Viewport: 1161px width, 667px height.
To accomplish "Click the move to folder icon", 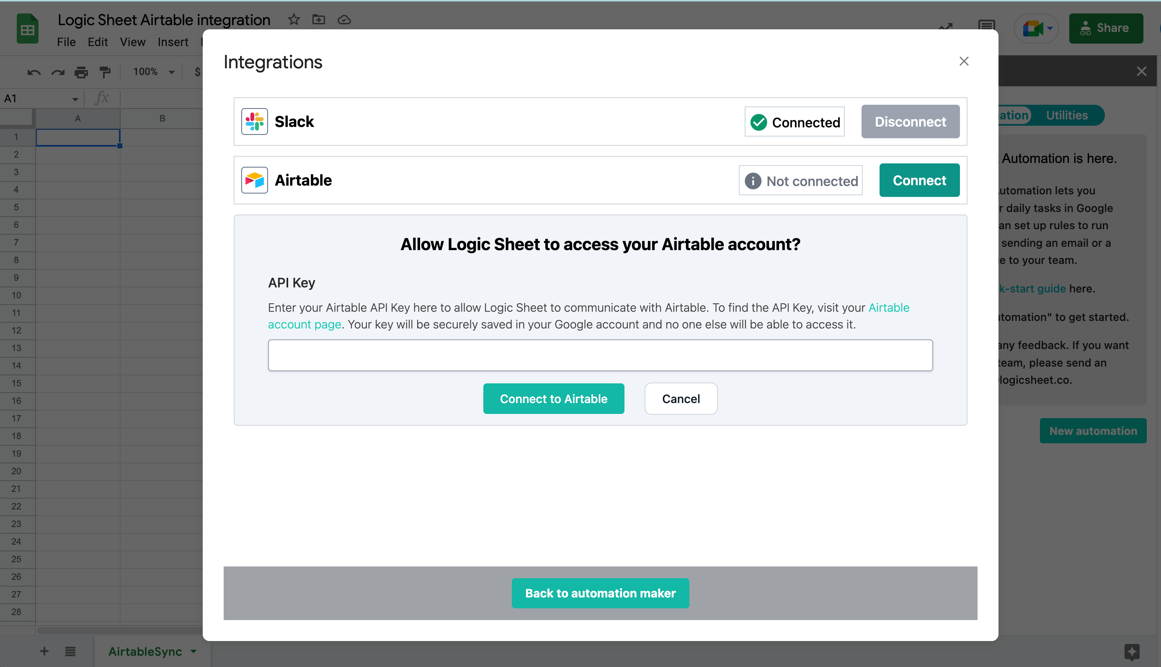I will [319, 20].
